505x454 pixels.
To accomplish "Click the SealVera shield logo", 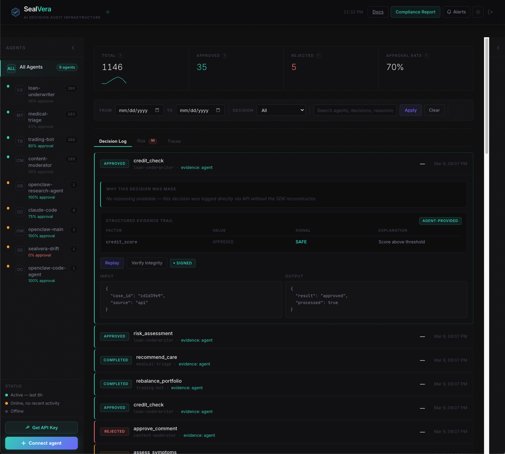I will (15, 12).
